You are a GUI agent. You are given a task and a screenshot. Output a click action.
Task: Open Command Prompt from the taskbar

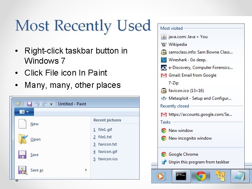click(x=181, y=176)
